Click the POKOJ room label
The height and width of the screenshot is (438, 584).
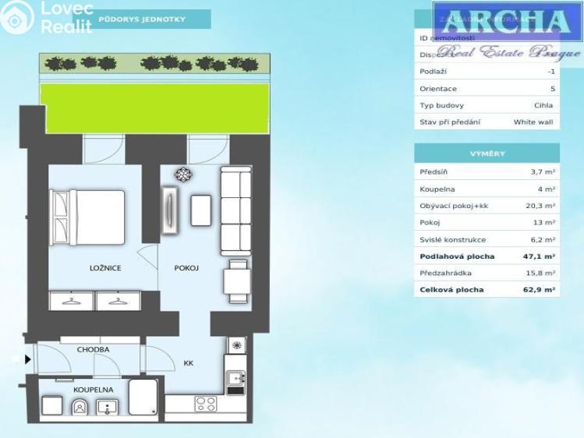186,268
